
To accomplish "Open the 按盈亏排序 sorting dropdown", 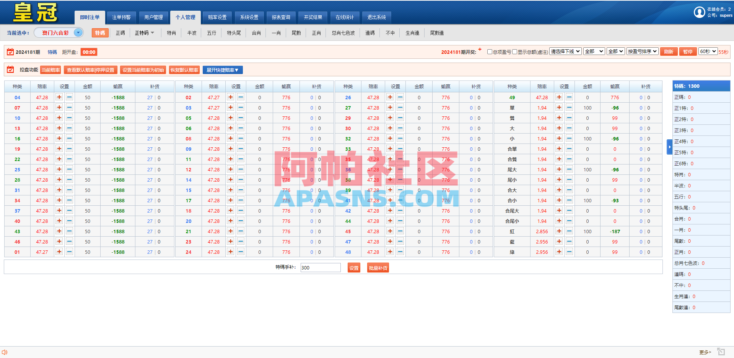I will point(643,51).
